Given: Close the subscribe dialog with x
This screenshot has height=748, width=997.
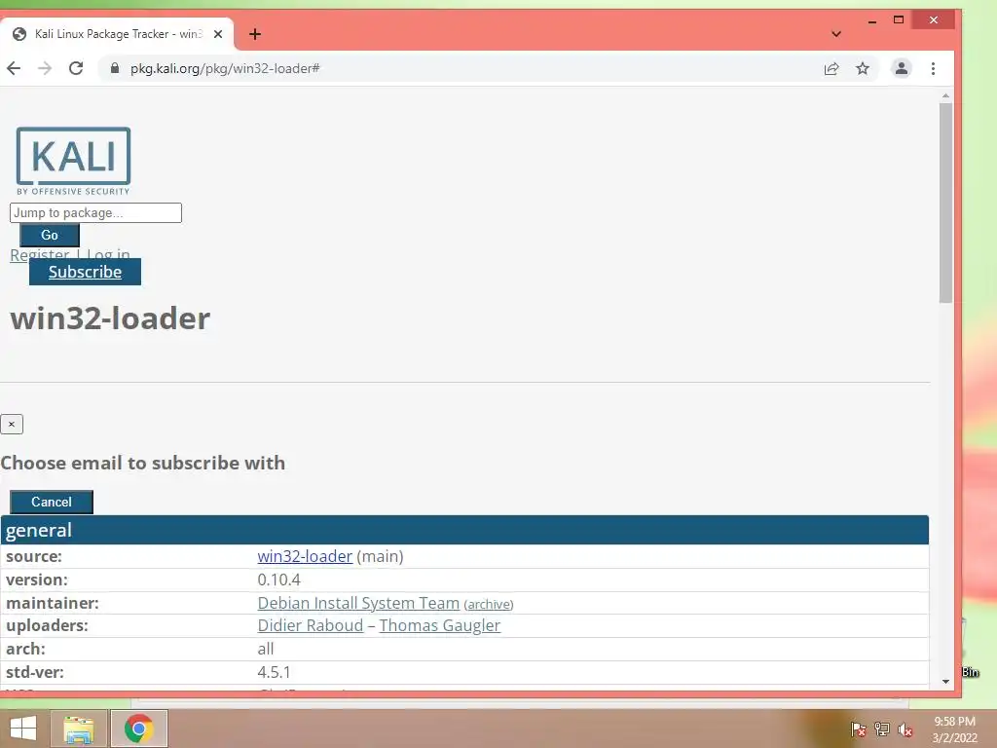Looking at the screenshot, I should click(12, 425).
